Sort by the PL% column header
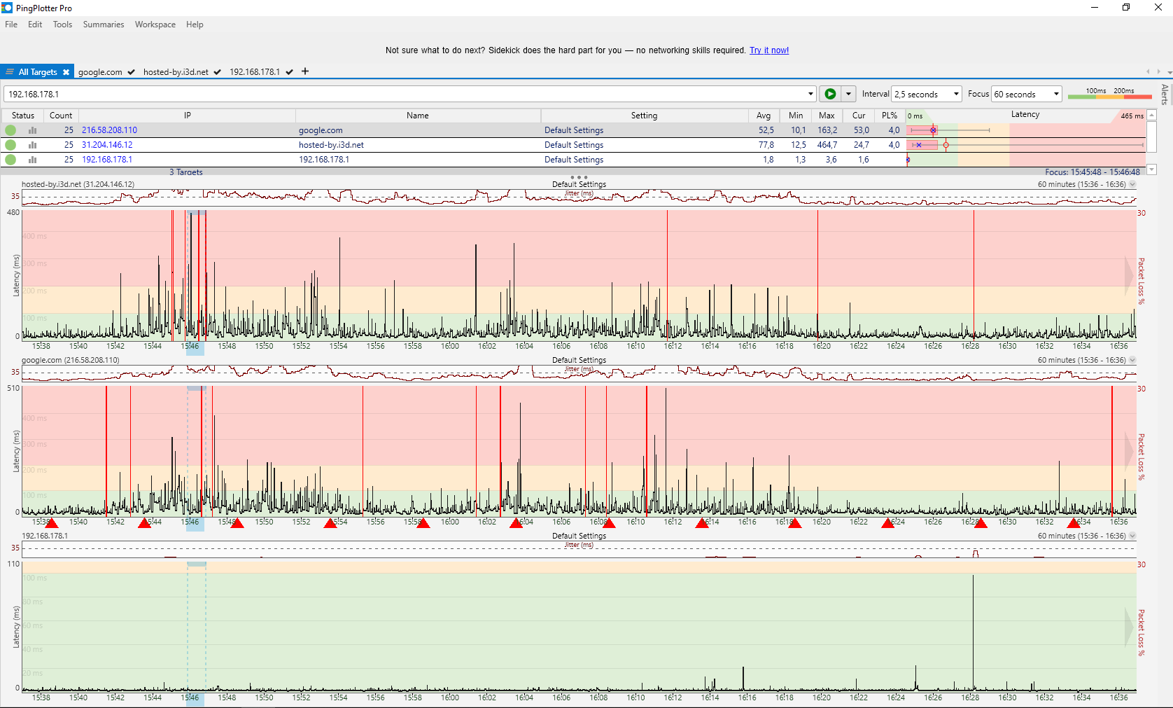The image size is (1173, 708). (x=890, y=116)
